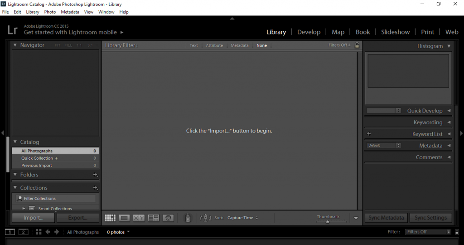464x245 pixels.
Task: Collapse right panel with edge arrow
Action: tap(461, 133)
